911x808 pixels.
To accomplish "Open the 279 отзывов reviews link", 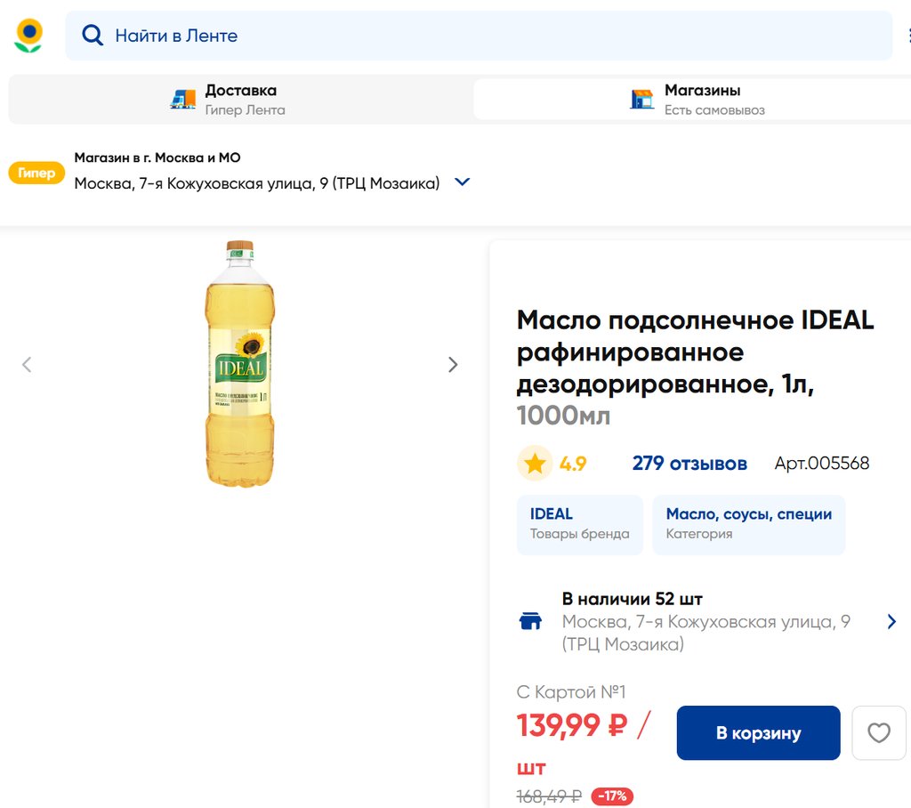I will point(689,464).
